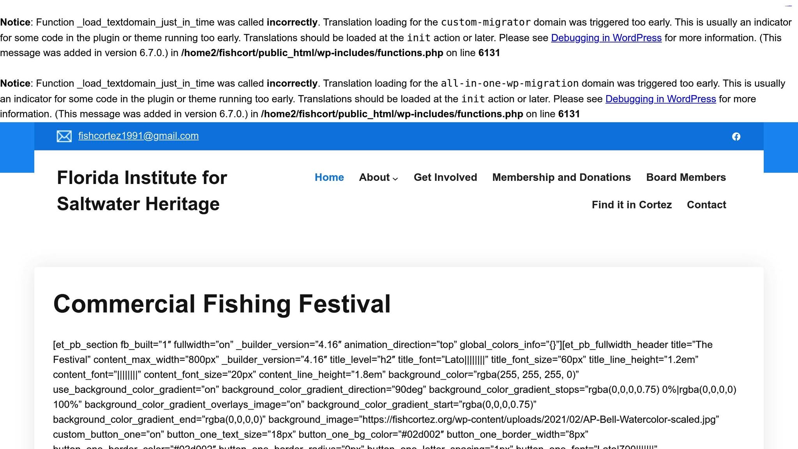798x449 pixels.
Task: Open the Contact page
Action: (x=706, y=205)
